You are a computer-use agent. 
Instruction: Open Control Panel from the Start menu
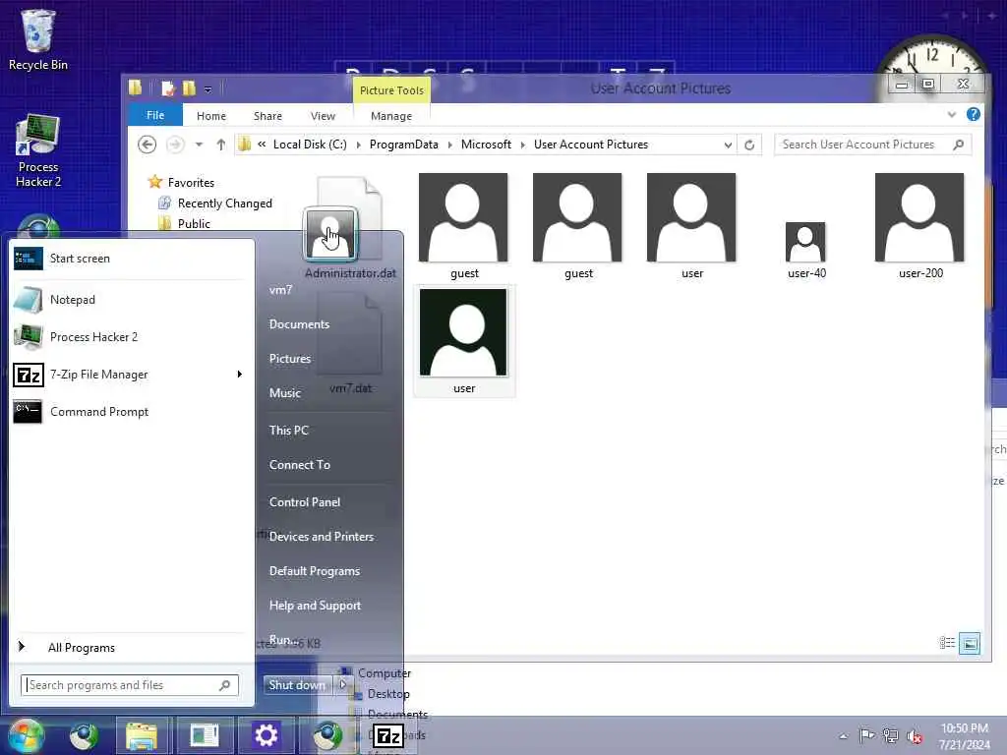pos(305,502)
